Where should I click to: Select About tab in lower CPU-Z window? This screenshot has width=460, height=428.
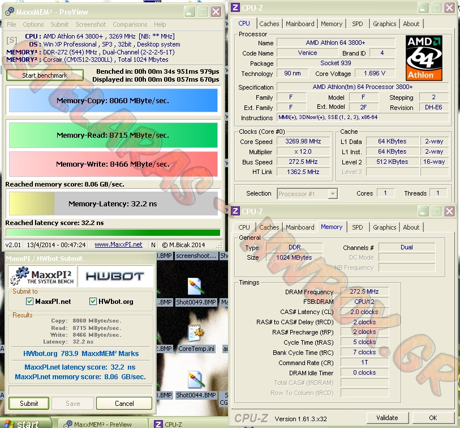pyautogui.click(x=411, y=227)
